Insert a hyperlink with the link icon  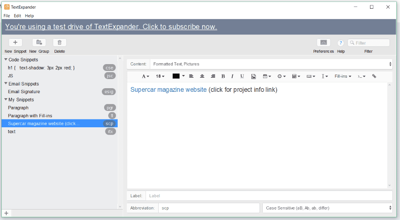point(374,76)
